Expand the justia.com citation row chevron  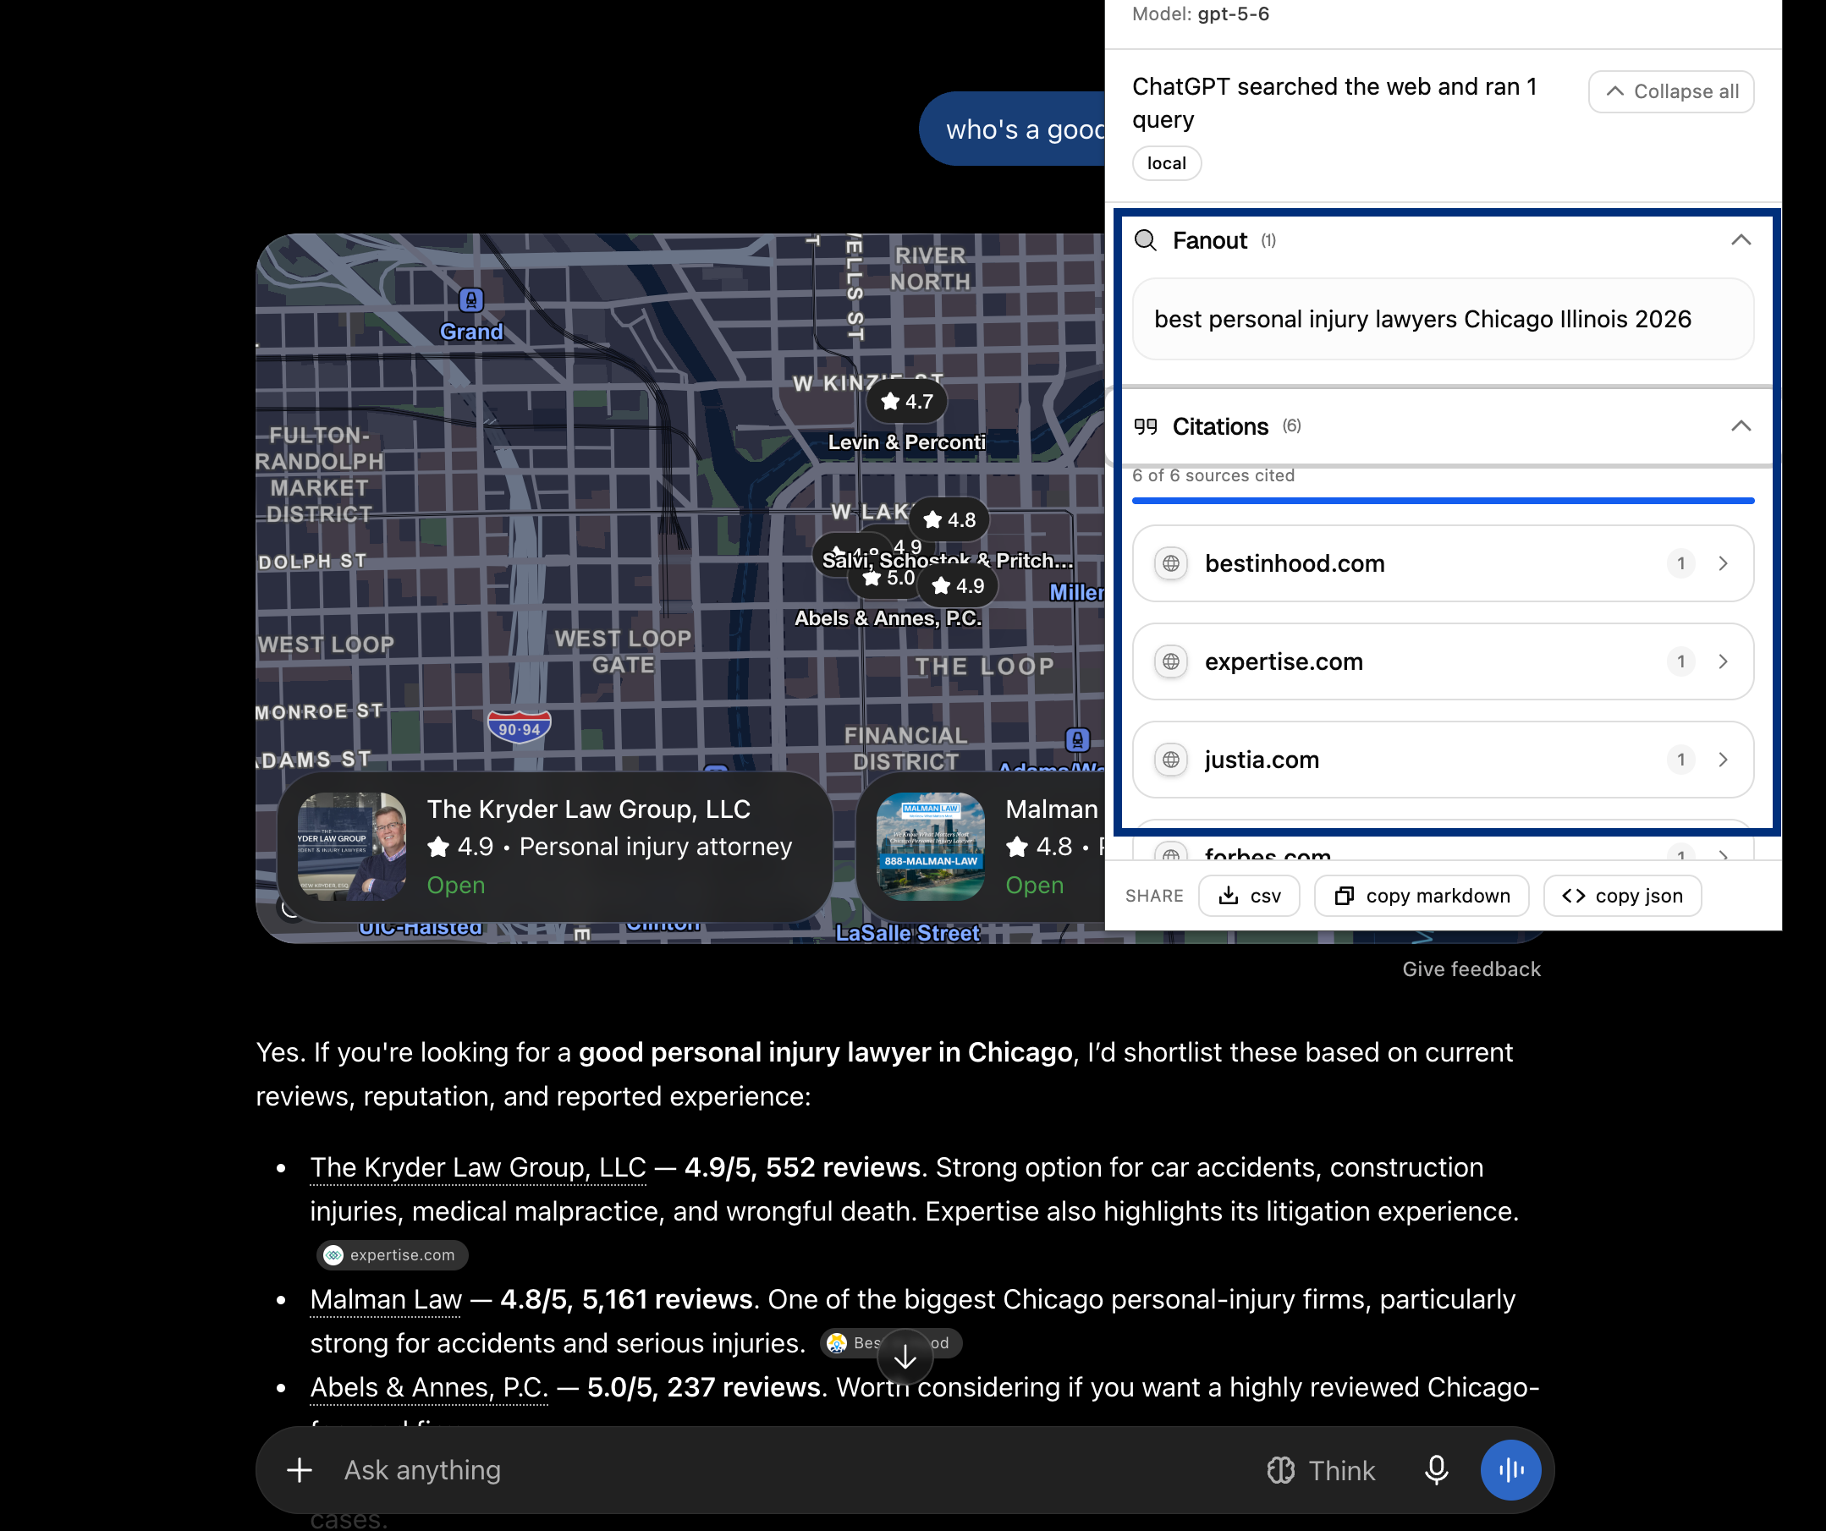point(1724,760)
